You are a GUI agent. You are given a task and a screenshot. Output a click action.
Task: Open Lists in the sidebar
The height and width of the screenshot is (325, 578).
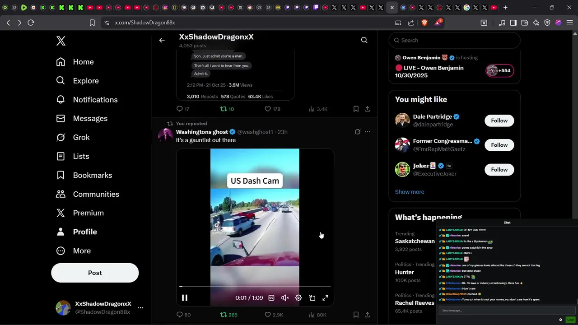point(72,156)
